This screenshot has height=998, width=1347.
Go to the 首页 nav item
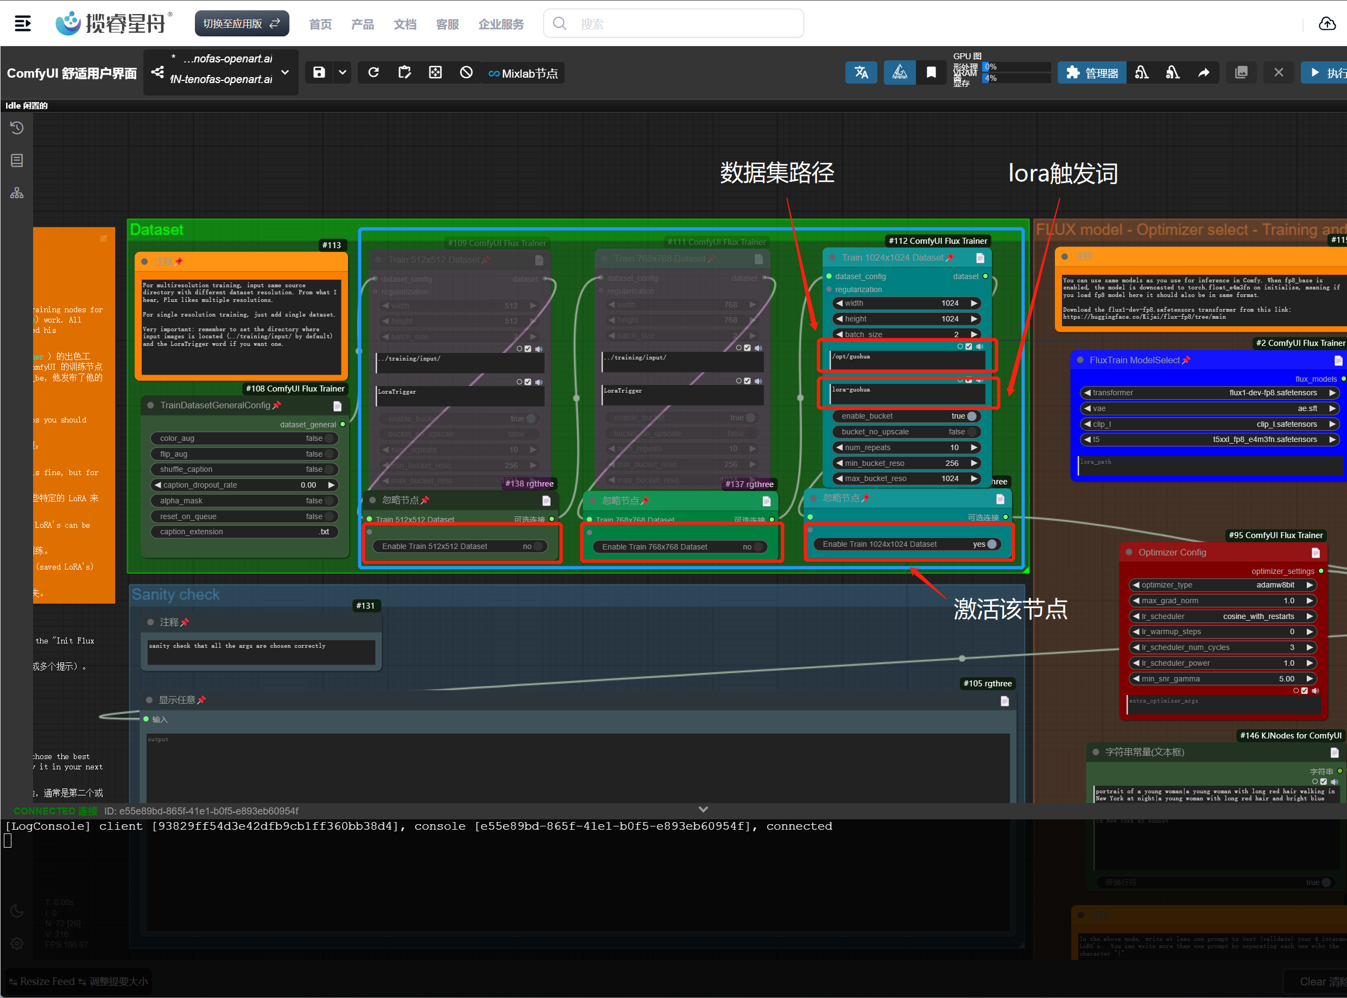pos(320,24)
